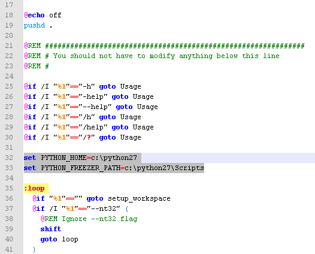Click the opening parenthesis on line 37

pos(127,209)
